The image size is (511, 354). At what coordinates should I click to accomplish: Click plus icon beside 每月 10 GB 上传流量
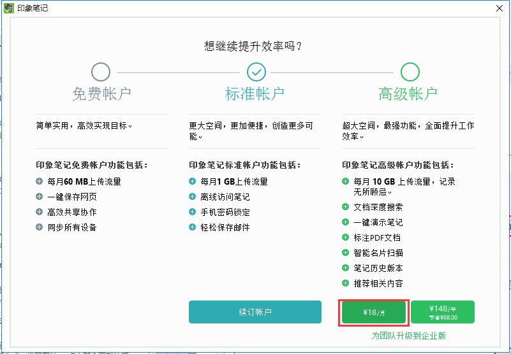[345, 181]
